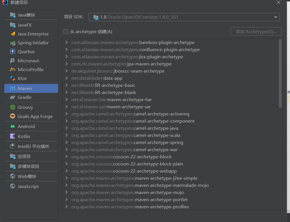The width and height of the screenshot is (290, 222).
Task: Click the Kotlin K icon
Action: pyautogui.click(x=13, y=136)
